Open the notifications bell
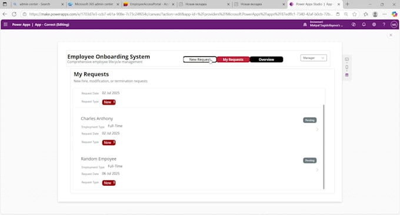Screen dimensions: 400x215 coord(364,25)
